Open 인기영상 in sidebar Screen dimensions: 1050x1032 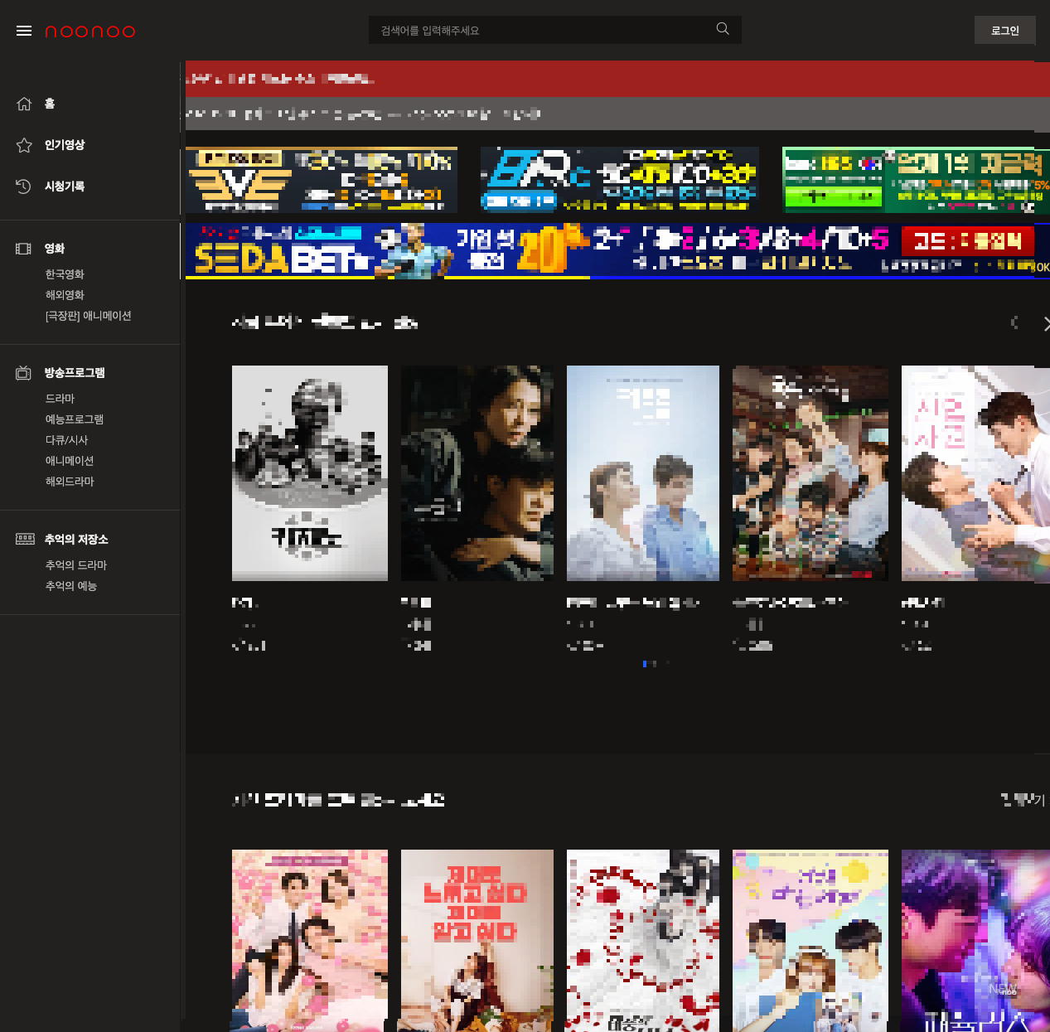click(65, 145)
